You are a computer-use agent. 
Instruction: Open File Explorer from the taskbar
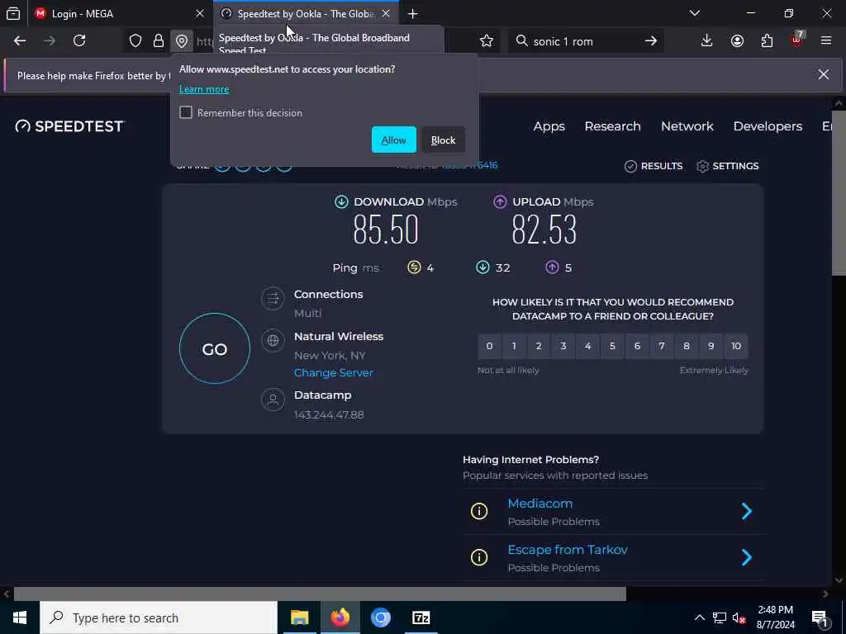coord(299,617)
